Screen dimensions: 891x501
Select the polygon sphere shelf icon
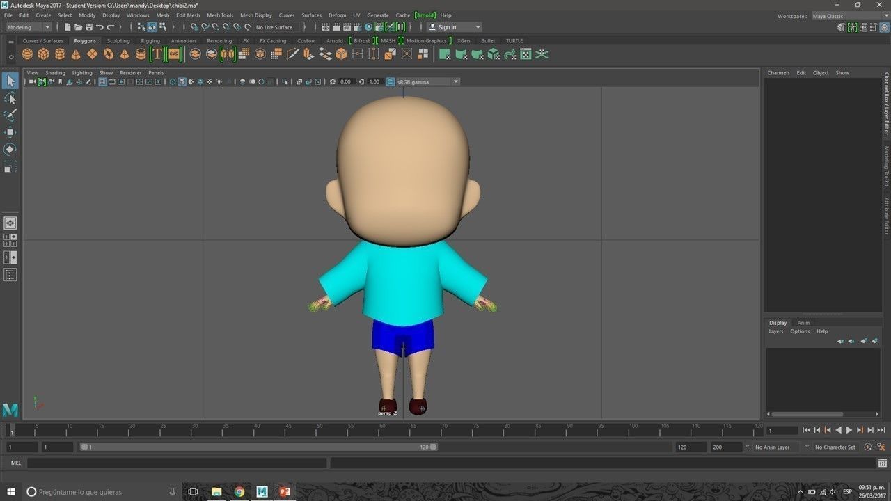pos(27,54)
